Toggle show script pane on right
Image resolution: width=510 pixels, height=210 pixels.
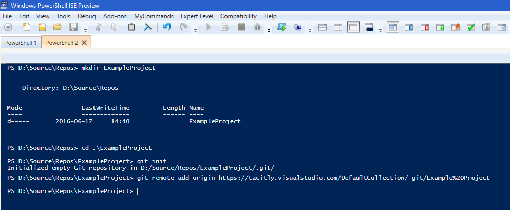click(338, 27)
